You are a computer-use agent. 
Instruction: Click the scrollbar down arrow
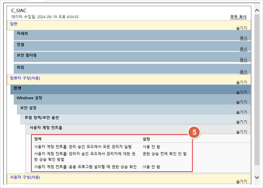click(257, 177)
